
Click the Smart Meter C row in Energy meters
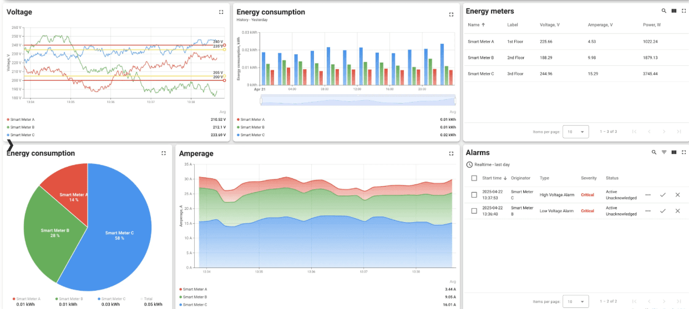click(576, 74)
